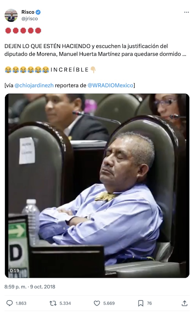Open Risco's profile avatar picture
The height and width of the screenshot is (312, 193).
tap(11, 15)
